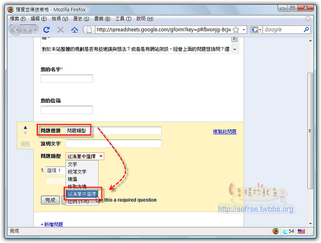Open the search engine chooser dropdown

pos(260,30)
